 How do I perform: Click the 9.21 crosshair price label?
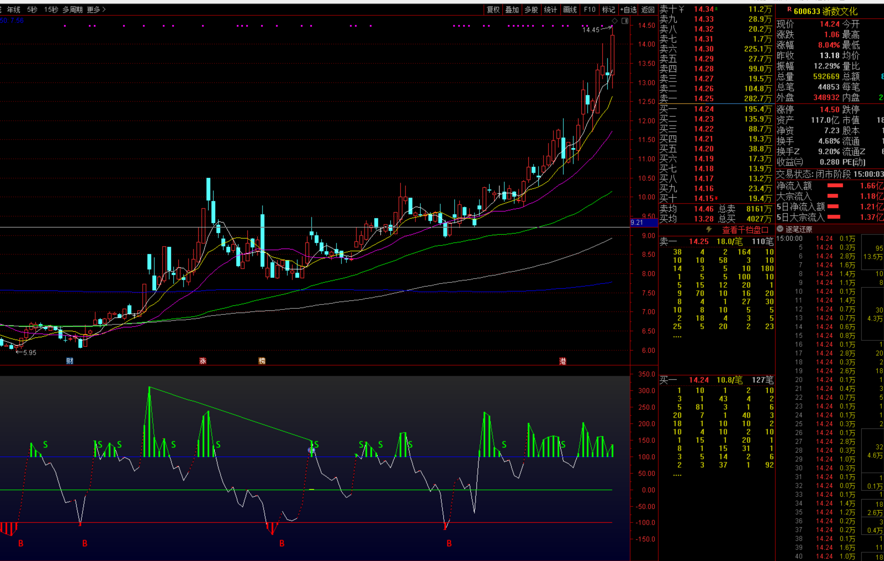(643, 222)
